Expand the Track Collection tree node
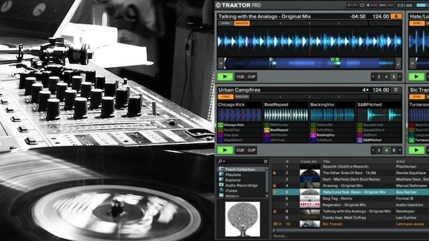The height and width of the screenshot is (241, 429). [x=221, y=169]
